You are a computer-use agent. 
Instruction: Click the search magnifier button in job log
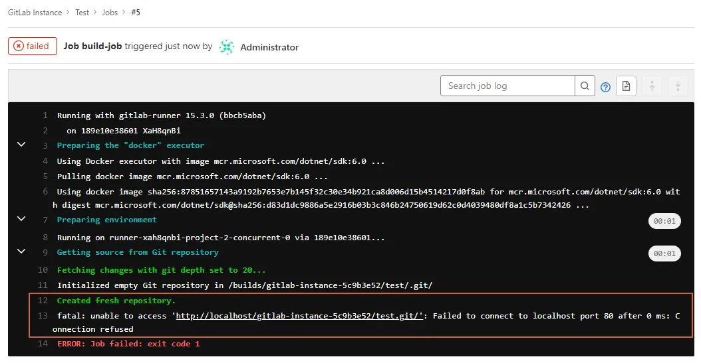pyautogui.click(x=585, y=86)
